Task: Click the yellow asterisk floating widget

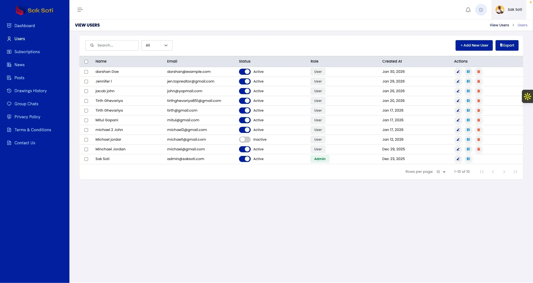Action: [x=527, y=96]
